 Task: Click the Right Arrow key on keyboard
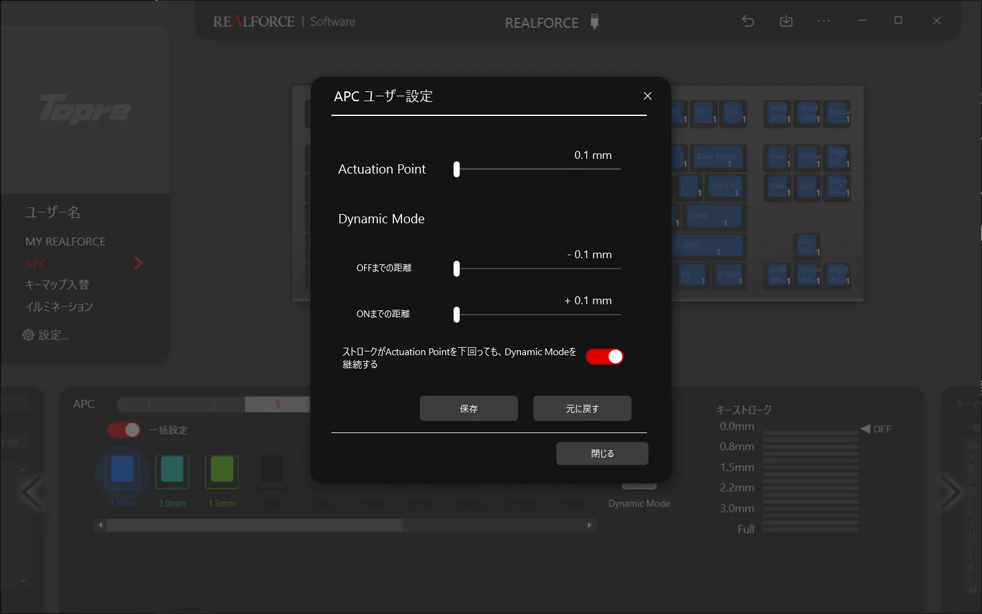click(838, 275)
